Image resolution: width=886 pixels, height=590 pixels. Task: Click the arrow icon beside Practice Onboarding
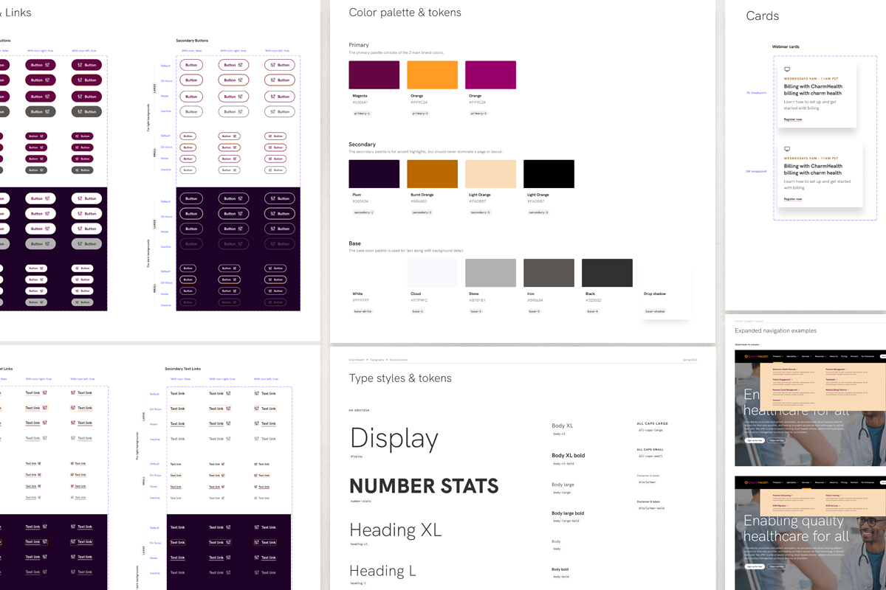coord(792,496)
